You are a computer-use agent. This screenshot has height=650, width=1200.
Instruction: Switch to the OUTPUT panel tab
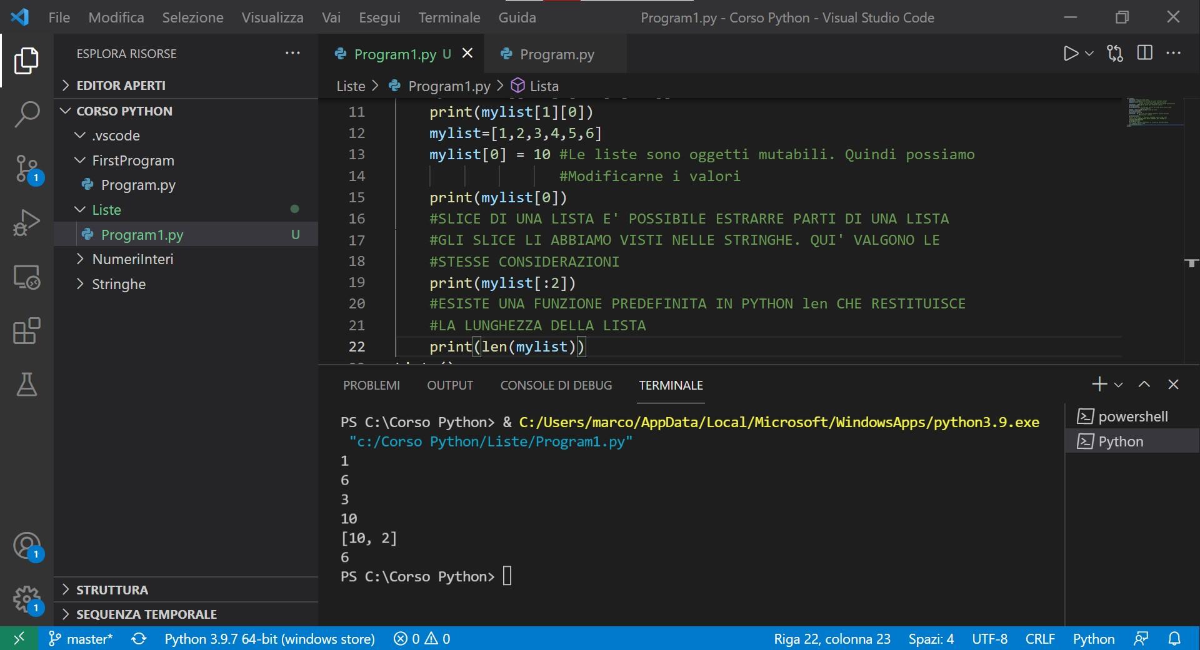(450, 385)
